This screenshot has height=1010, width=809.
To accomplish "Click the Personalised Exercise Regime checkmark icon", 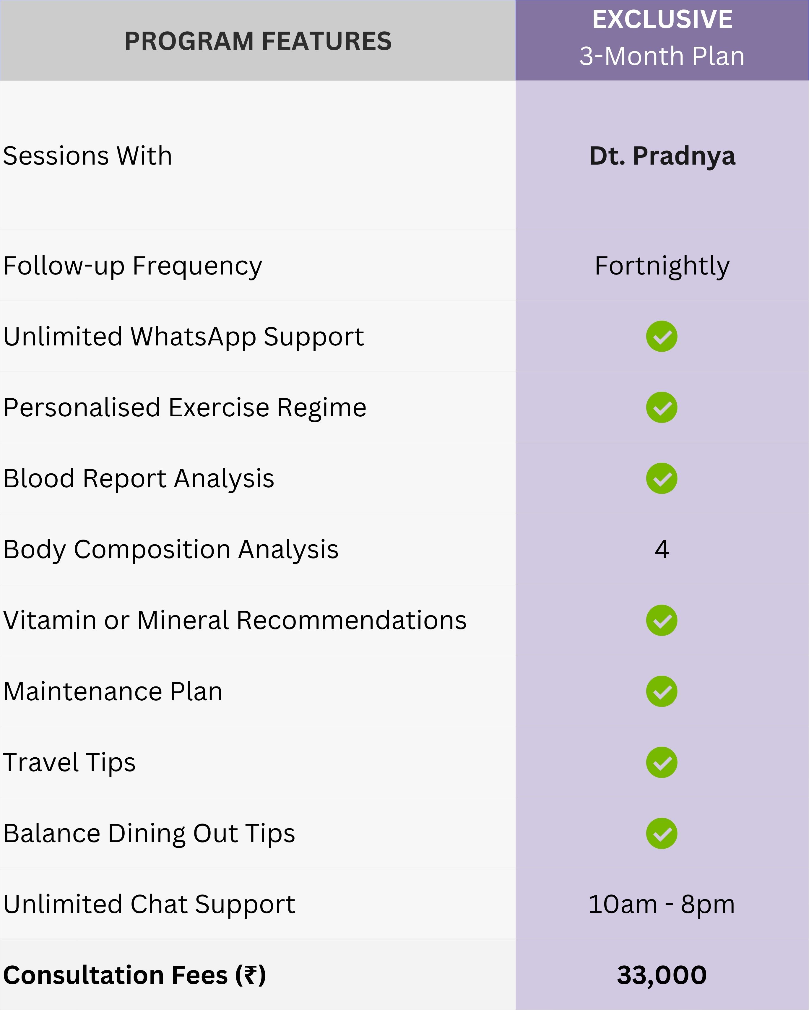I will pos(662,407).
